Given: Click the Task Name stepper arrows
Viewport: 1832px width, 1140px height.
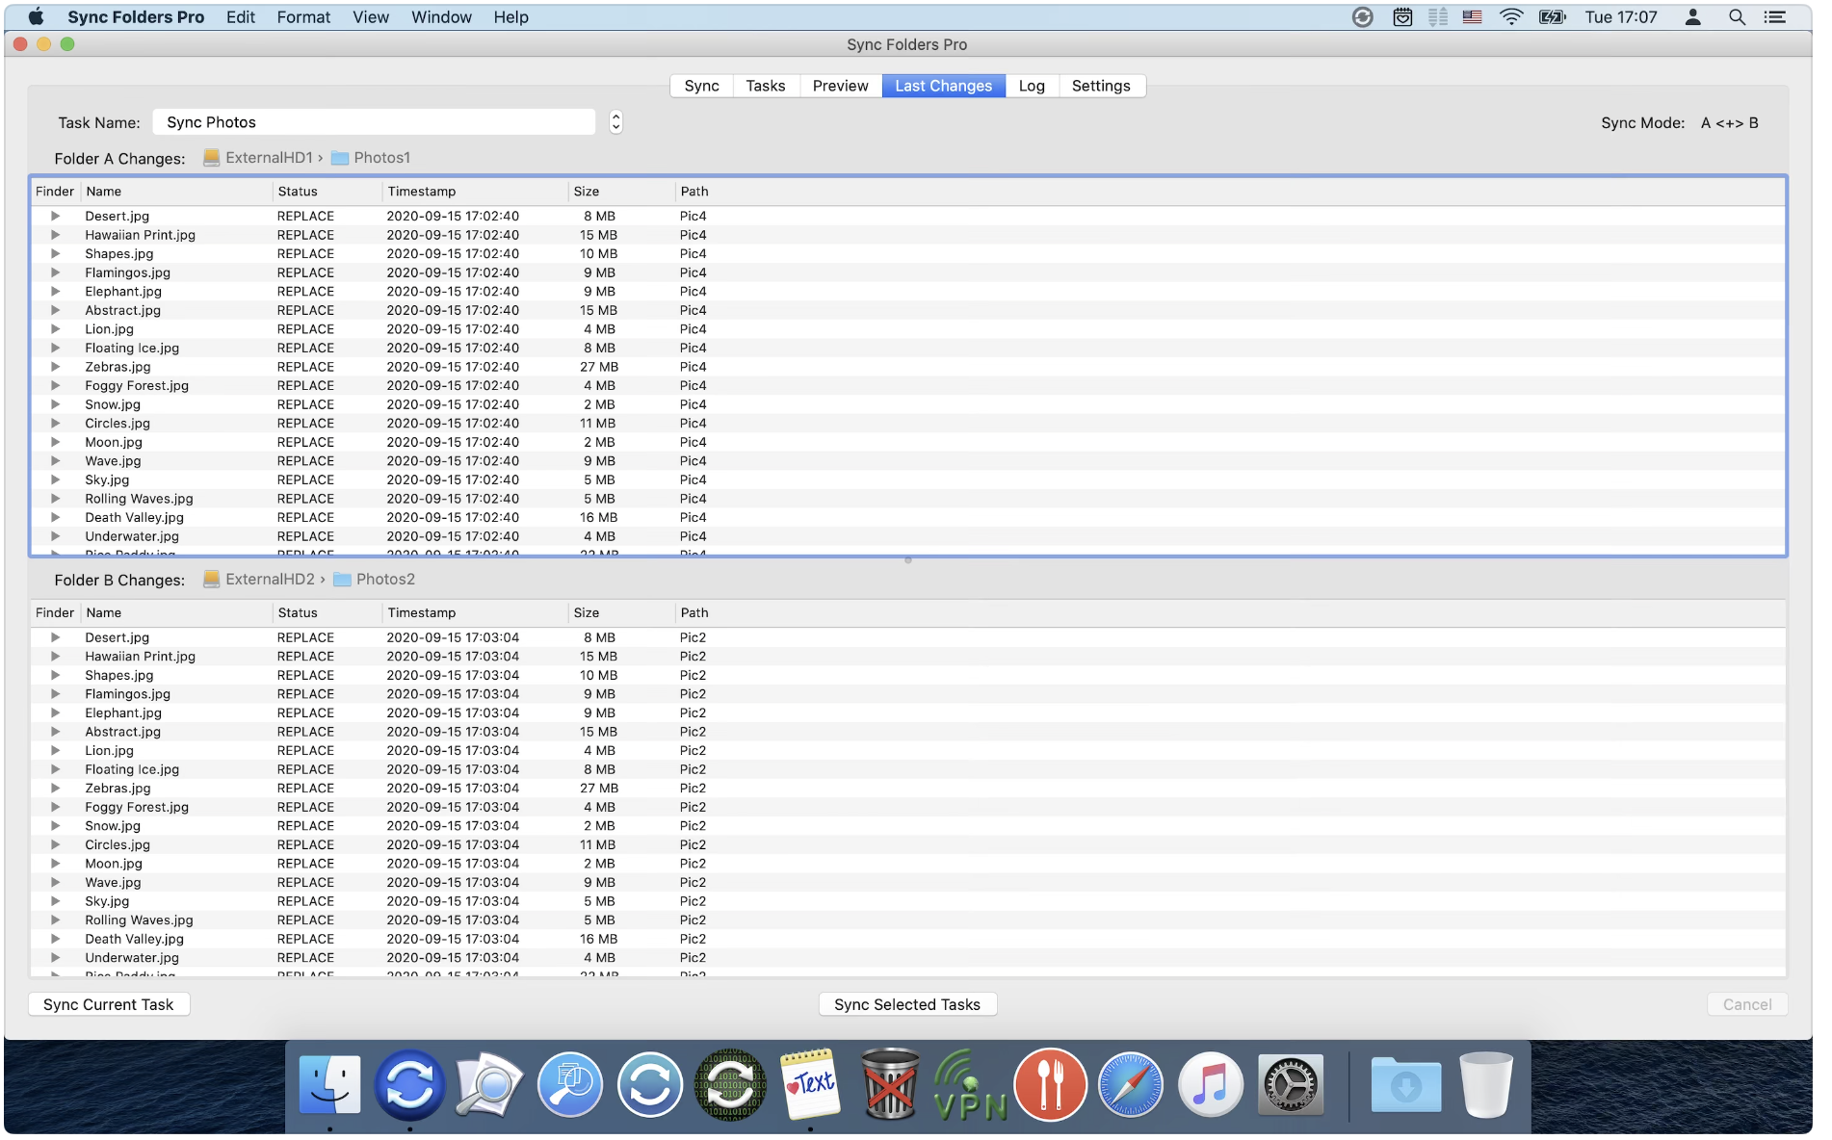Looking at the screenshot, I should 616,122.
